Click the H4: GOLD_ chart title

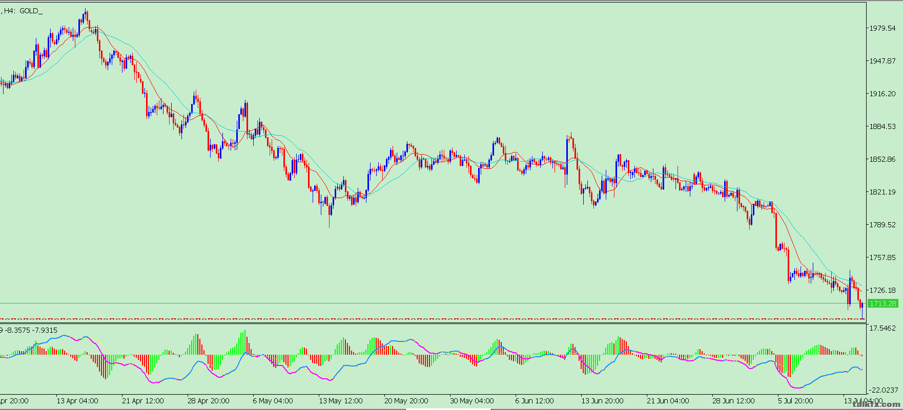click(23, 11)
